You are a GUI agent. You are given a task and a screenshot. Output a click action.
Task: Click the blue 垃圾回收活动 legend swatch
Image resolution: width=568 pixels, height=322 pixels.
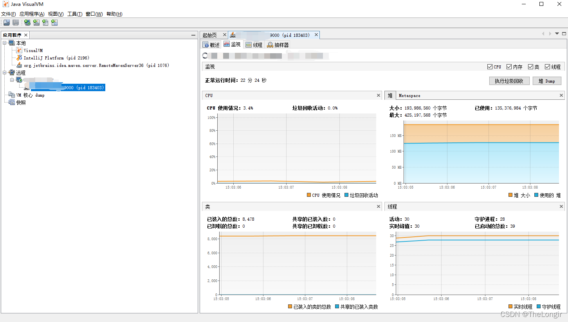point(346,195)
